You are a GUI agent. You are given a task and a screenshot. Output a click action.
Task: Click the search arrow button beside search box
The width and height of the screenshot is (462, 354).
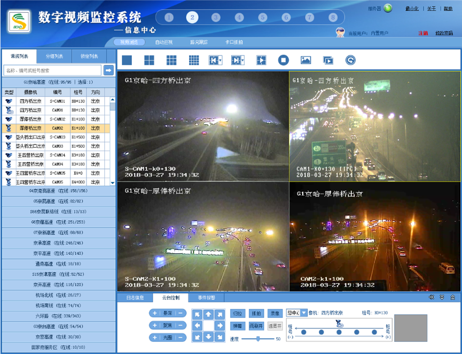coord(108,70)
